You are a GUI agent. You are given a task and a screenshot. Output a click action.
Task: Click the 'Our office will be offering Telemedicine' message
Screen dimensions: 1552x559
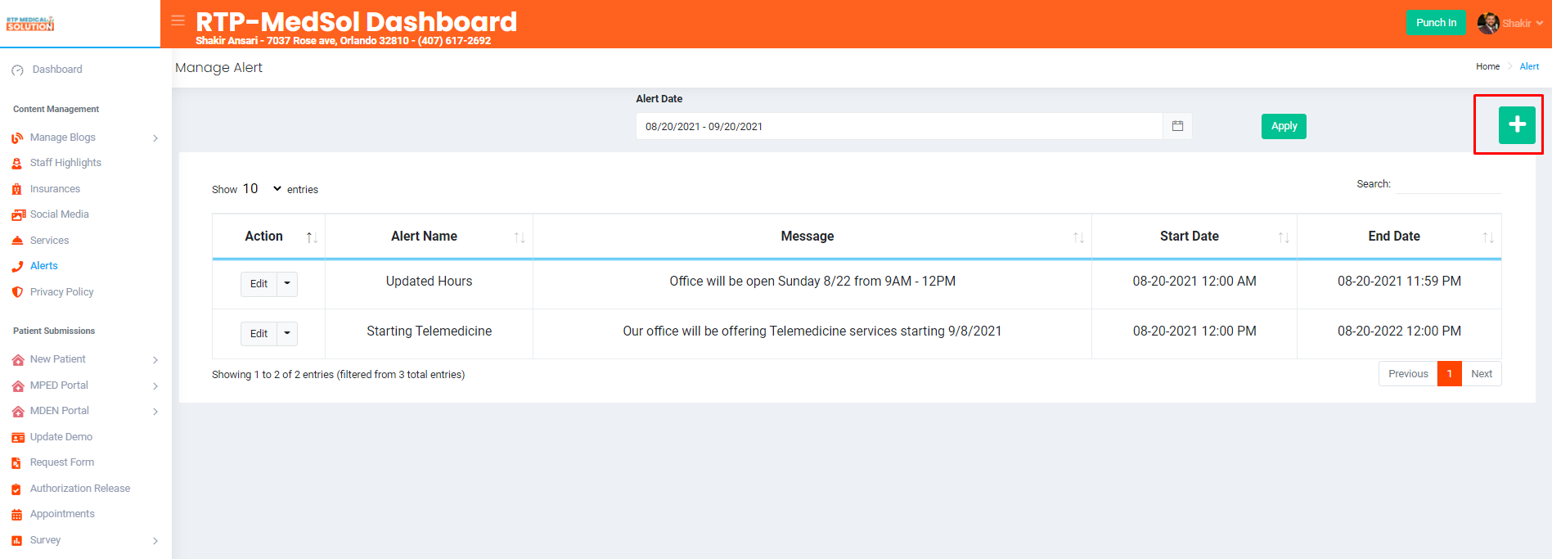point(812,331)
